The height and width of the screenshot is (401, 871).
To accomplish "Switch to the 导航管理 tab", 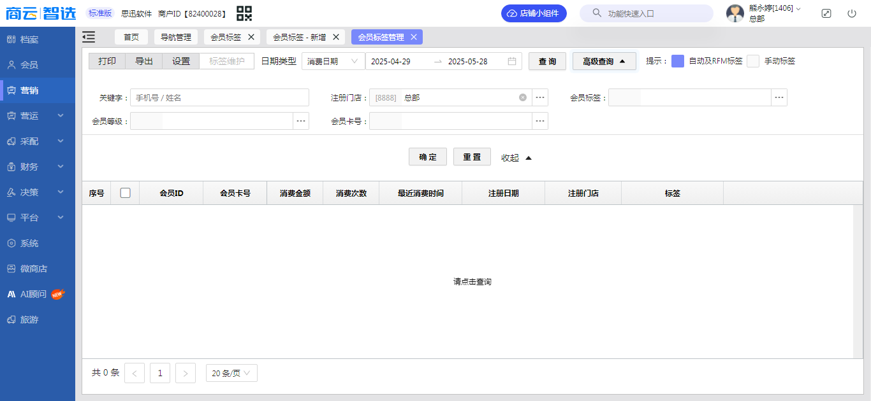I will pos(176,37).
